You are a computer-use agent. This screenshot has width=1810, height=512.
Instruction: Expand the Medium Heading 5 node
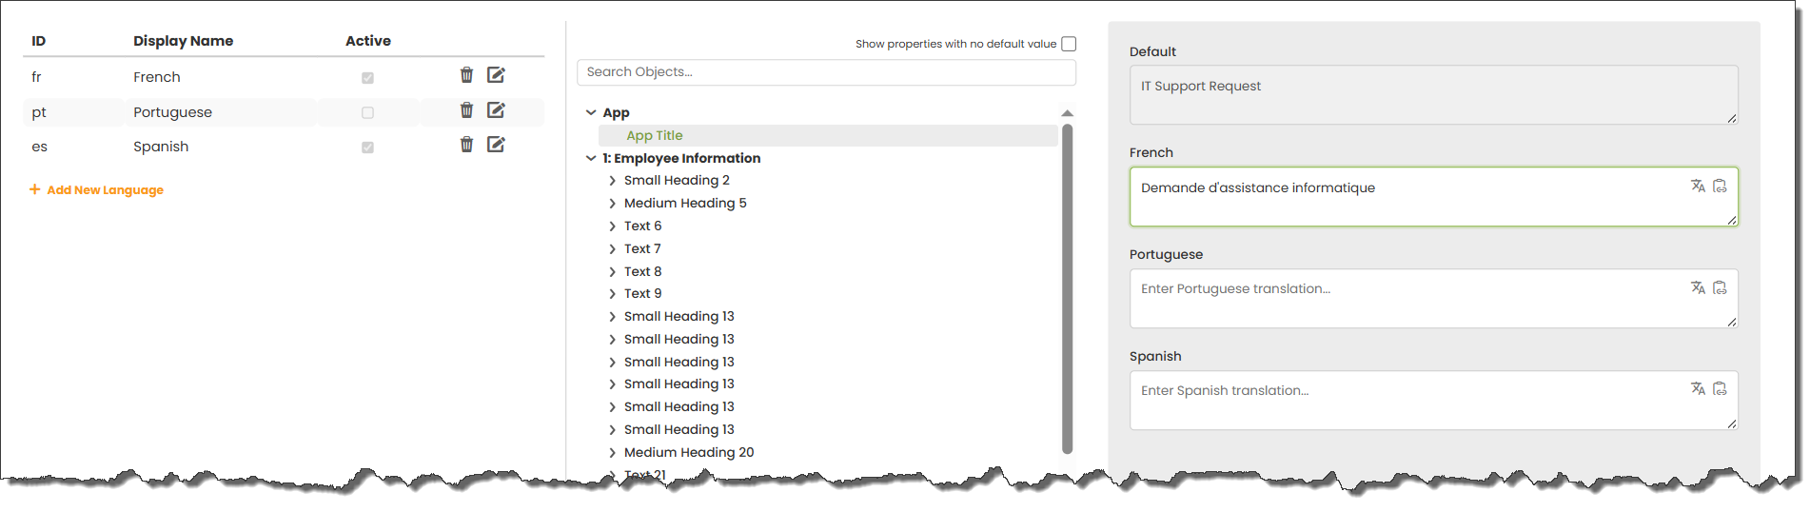[612, 204]
